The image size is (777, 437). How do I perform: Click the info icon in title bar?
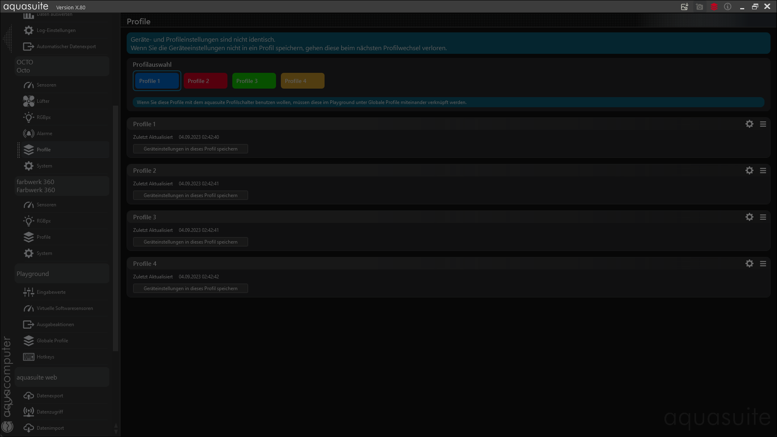click(x=728, y=7)
